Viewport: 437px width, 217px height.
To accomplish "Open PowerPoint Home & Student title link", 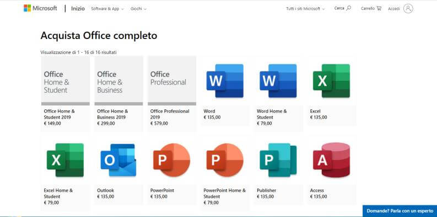I will click(x=225, y=193).
